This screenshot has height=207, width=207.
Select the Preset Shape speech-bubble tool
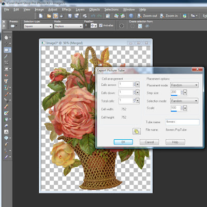pos(6,138)
